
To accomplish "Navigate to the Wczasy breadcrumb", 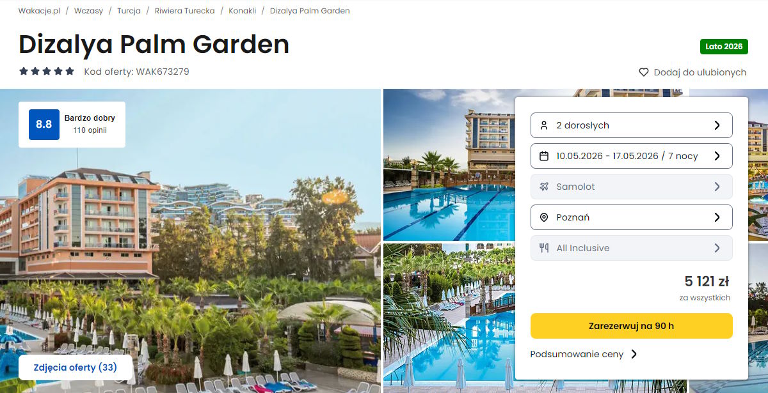I will click(88, 11).
